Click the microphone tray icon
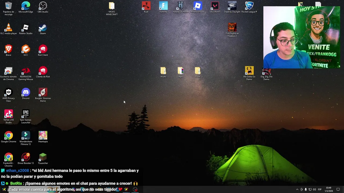Viewport: 344px width, 193px height. [306, 190]
